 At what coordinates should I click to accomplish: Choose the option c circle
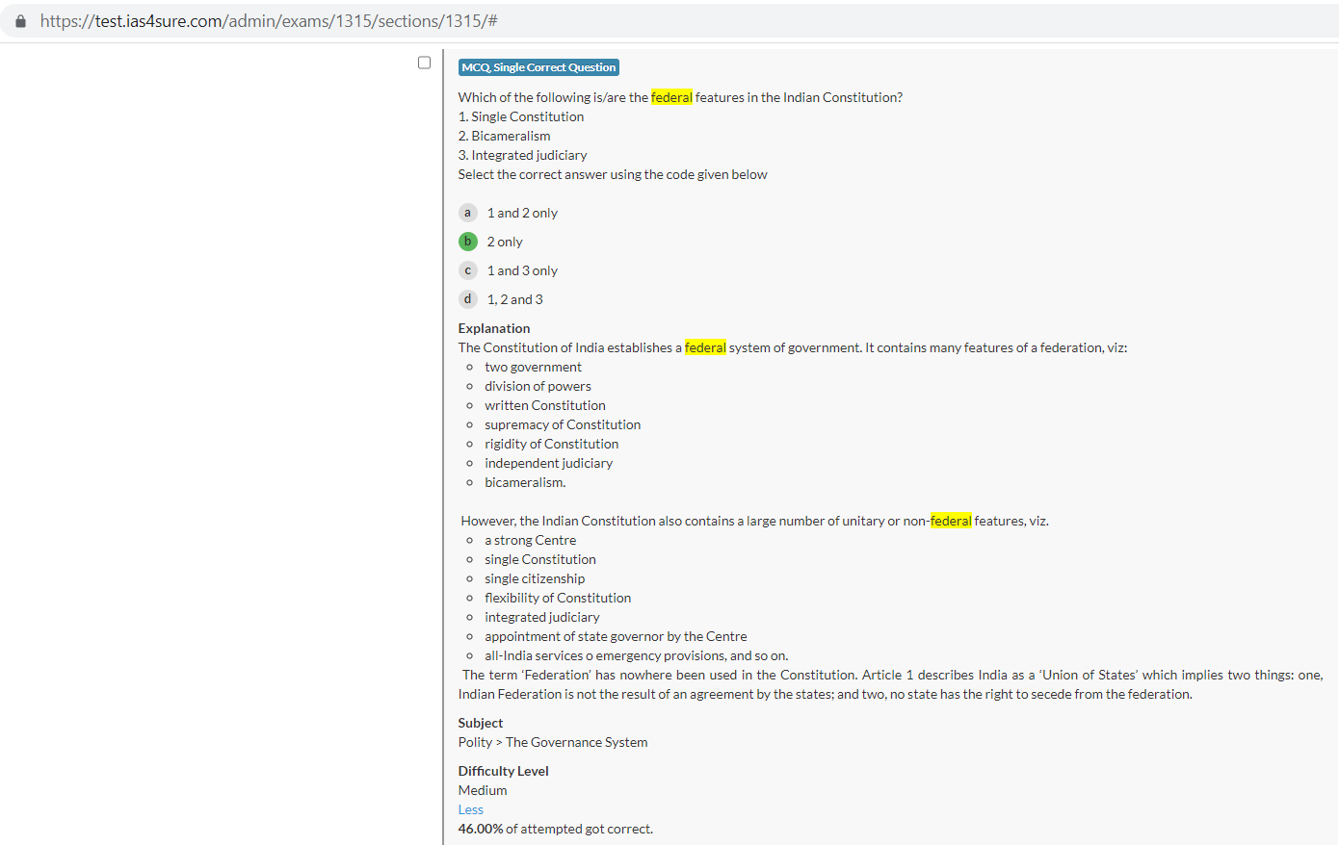(x=468, y=270)
